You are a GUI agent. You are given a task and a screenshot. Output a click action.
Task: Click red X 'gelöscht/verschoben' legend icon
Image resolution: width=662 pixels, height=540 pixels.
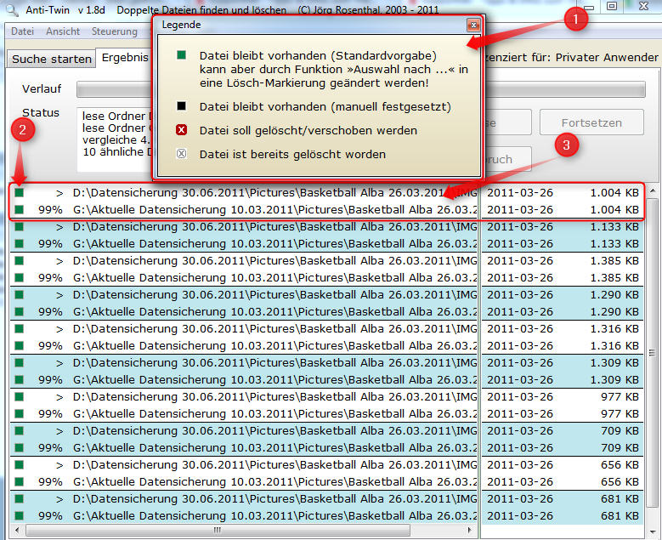181,131
